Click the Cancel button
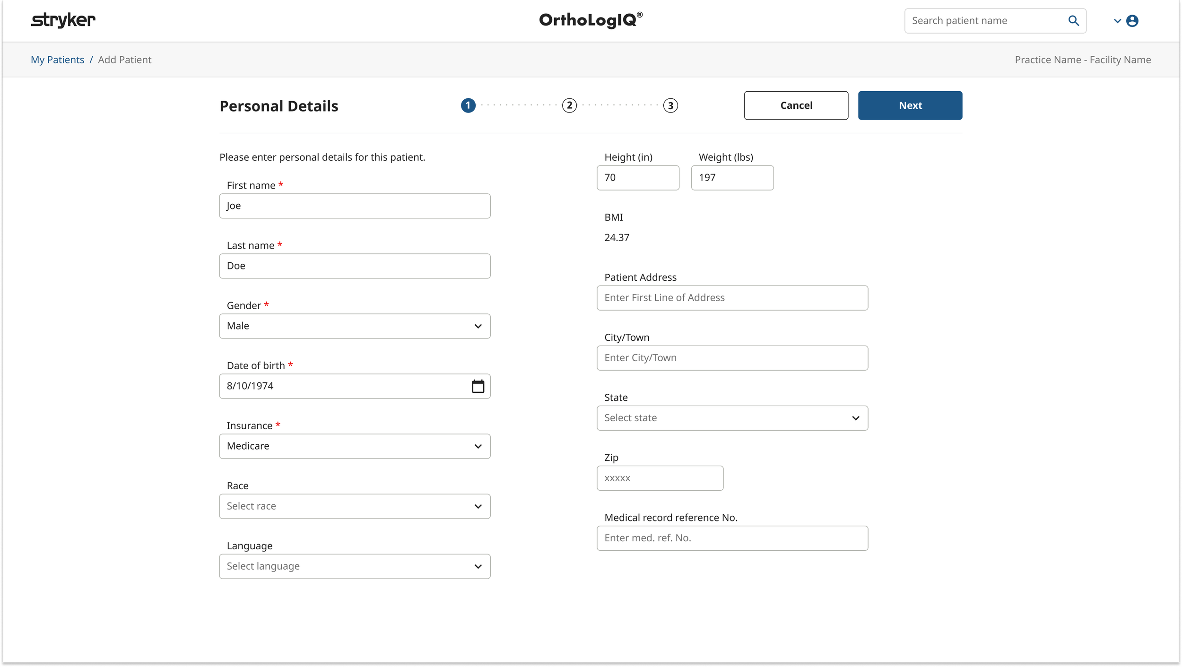This screenshot has height=667, width=1182. pyautogui.click(x=796, y=105)
